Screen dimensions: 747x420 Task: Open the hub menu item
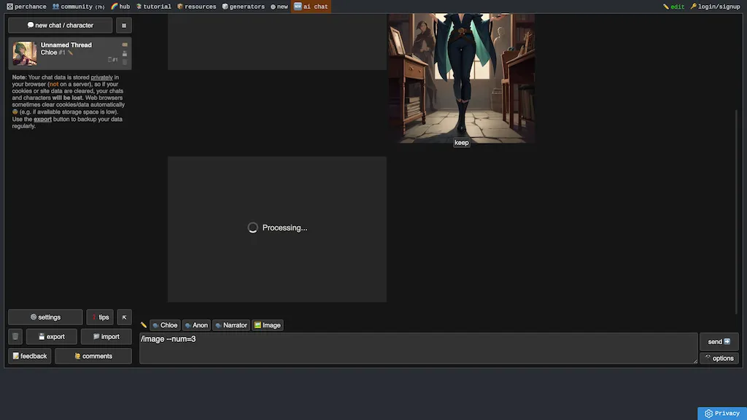(120, 7)
